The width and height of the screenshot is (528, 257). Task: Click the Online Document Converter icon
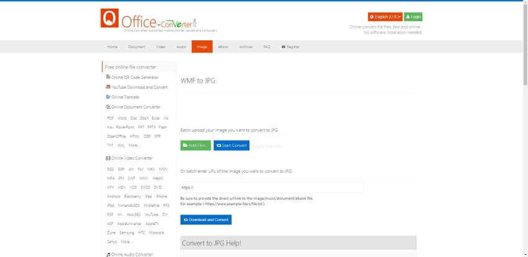tap(108, 107)
